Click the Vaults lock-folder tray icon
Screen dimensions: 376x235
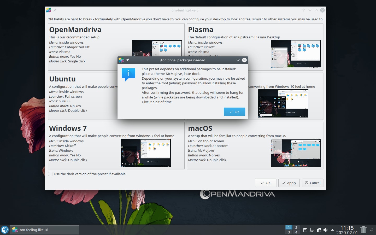click(x=319, y=230)
